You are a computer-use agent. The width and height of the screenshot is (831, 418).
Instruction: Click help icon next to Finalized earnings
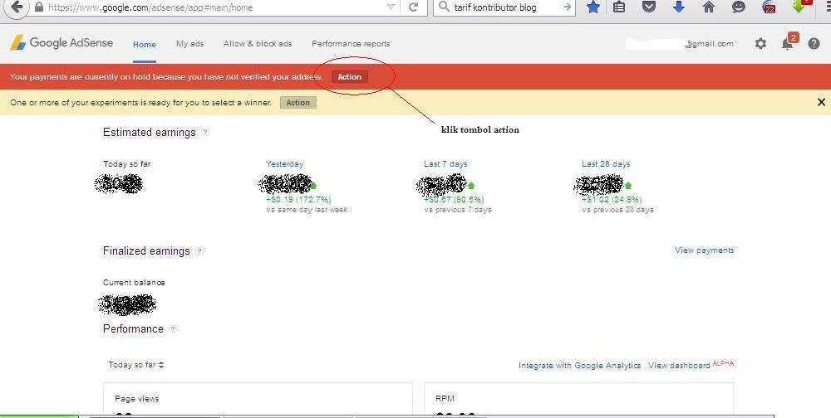tap(199, 251)
